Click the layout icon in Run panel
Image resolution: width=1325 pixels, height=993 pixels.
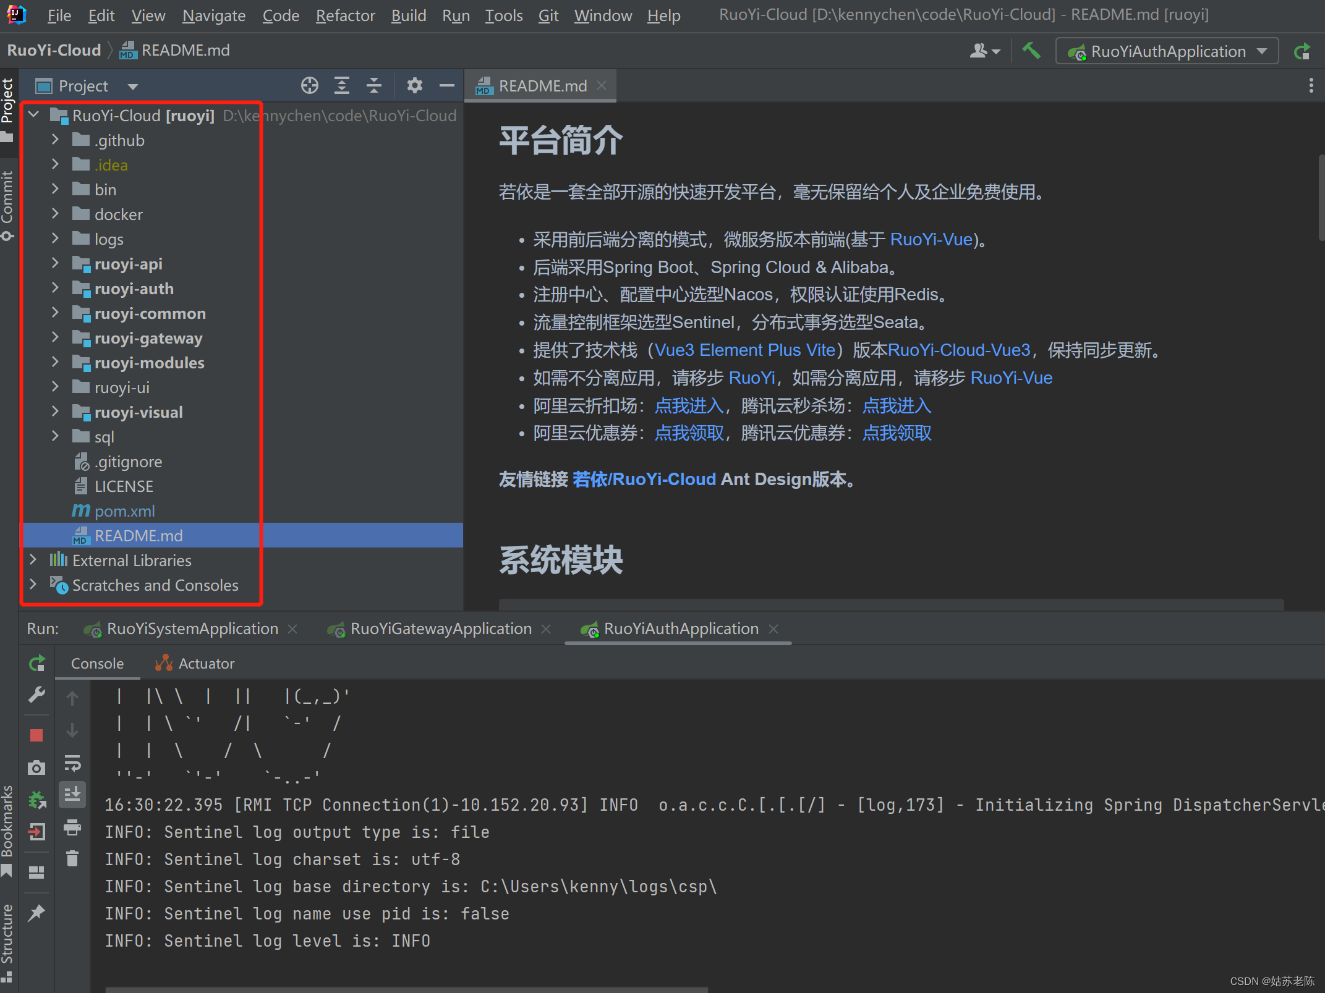[36, 873]
